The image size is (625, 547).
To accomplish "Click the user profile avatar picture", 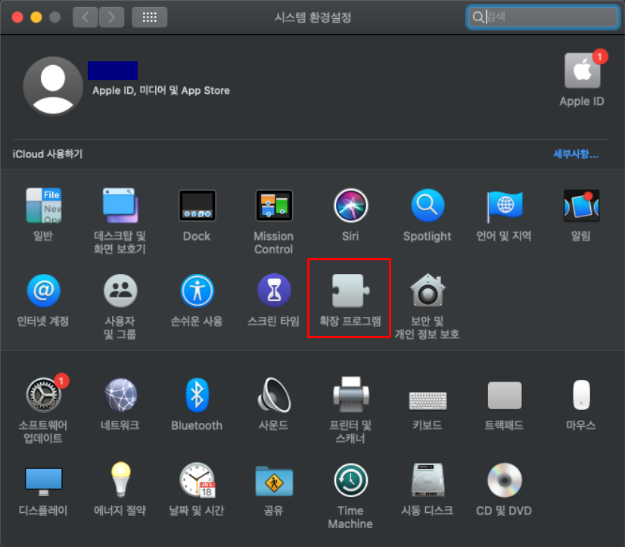I will (x=53, y=86).
